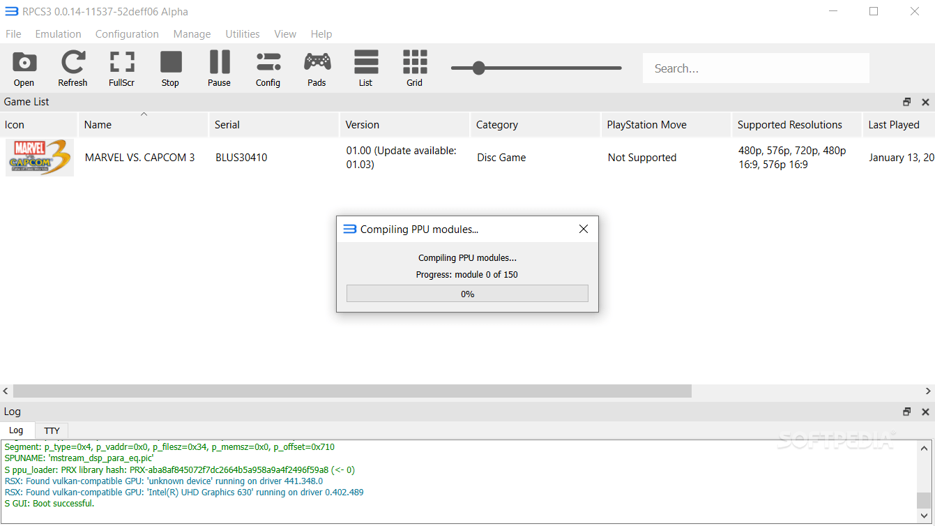This screenshot has width=935, height=526.
Task: Refresh the game list
Action: (73, 68)
